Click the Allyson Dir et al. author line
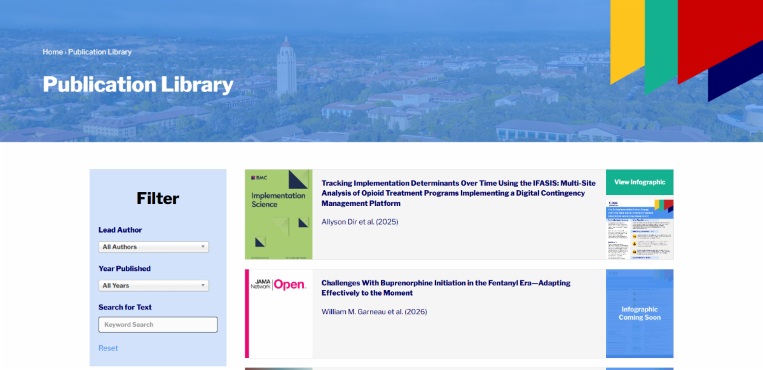The width and height of the screenshot is (763, 370). (360, 222)
